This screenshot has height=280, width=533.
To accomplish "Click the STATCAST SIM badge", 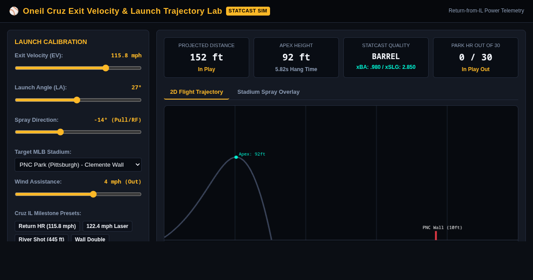I will pos(248,11).
